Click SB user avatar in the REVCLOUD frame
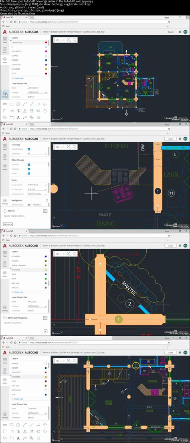This screenshot has width=190, height=443. coord(185,246)
